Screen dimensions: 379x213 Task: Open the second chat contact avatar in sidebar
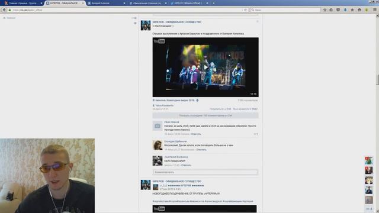pos(368,170)
